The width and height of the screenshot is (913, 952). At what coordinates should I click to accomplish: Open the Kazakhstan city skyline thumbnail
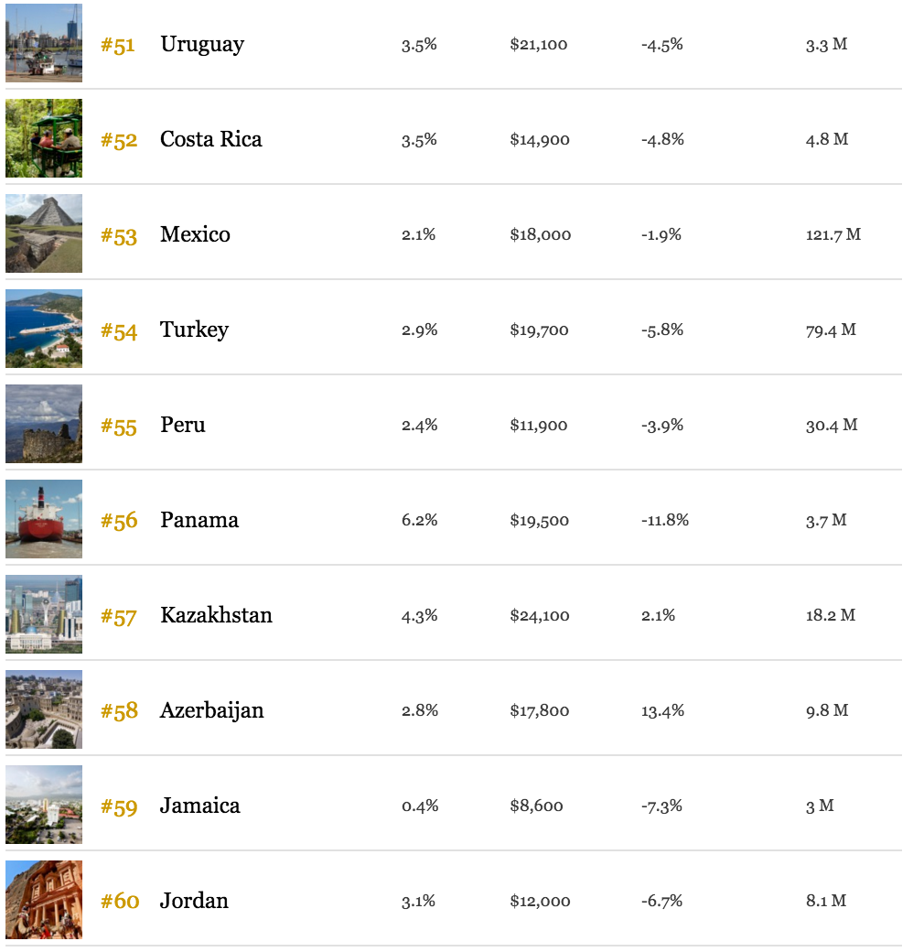tap(44, 614)
